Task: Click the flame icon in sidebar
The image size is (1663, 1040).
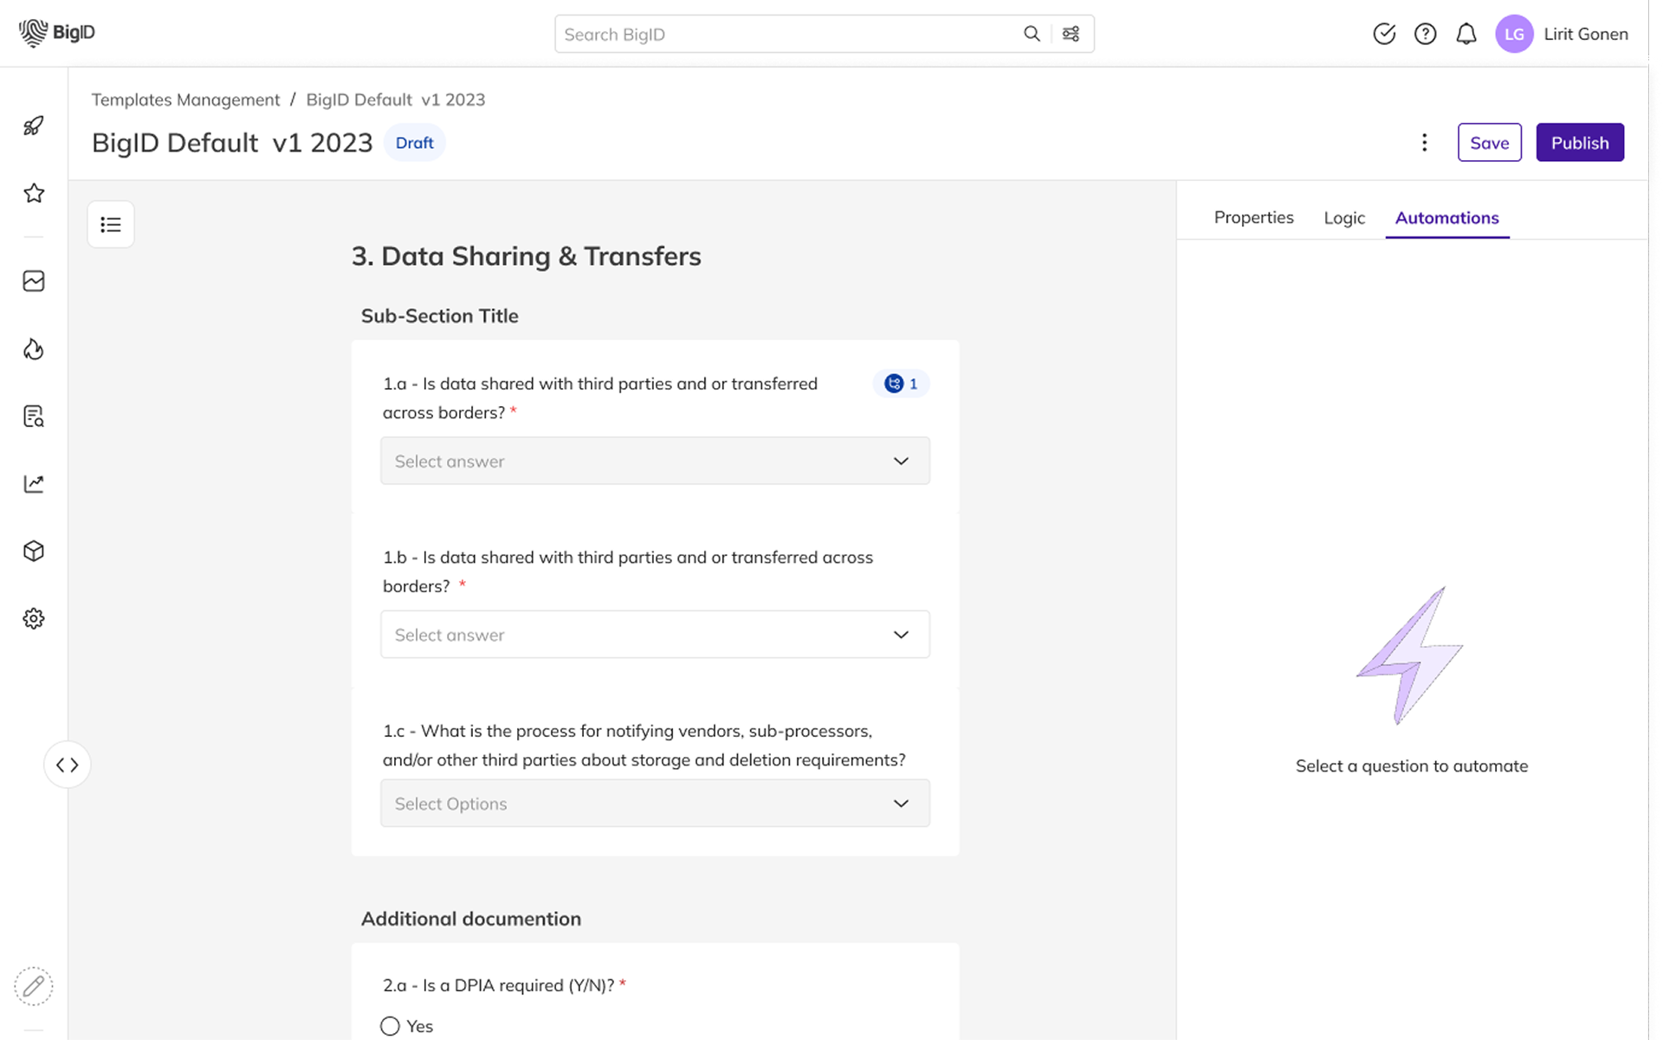Action: point(34,349)
